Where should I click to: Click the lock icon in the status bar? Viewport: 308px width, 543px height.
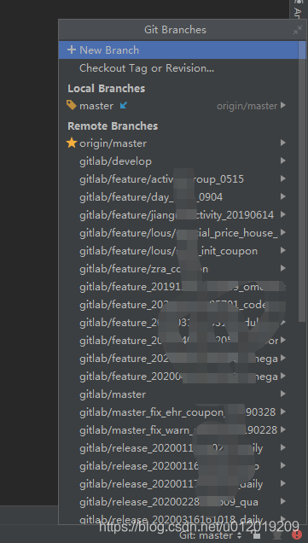[258, 535]
